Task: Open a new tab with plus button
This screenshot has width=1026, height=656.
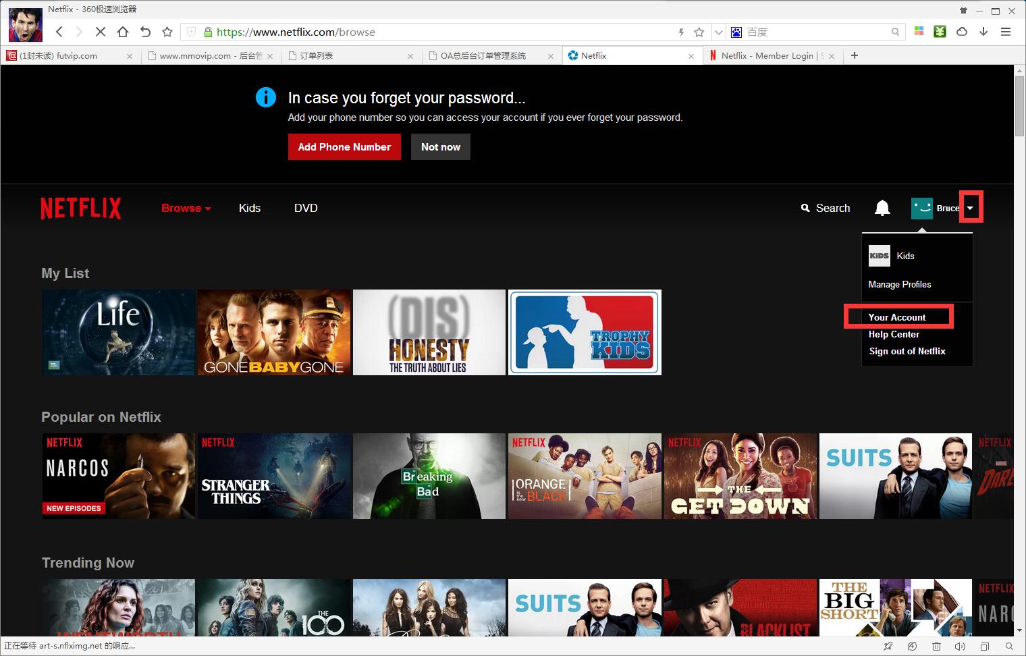Action: pyautogui.click(x=855, y=55)
